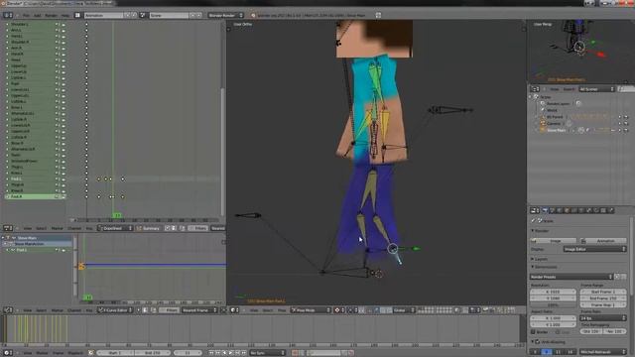Open the Graph editor type selector icon
Viewport: 635px width, 357px height.
click(8, 310)
